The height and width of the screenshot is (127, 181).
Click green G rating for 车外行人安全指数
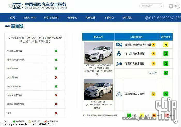(166, 63)
